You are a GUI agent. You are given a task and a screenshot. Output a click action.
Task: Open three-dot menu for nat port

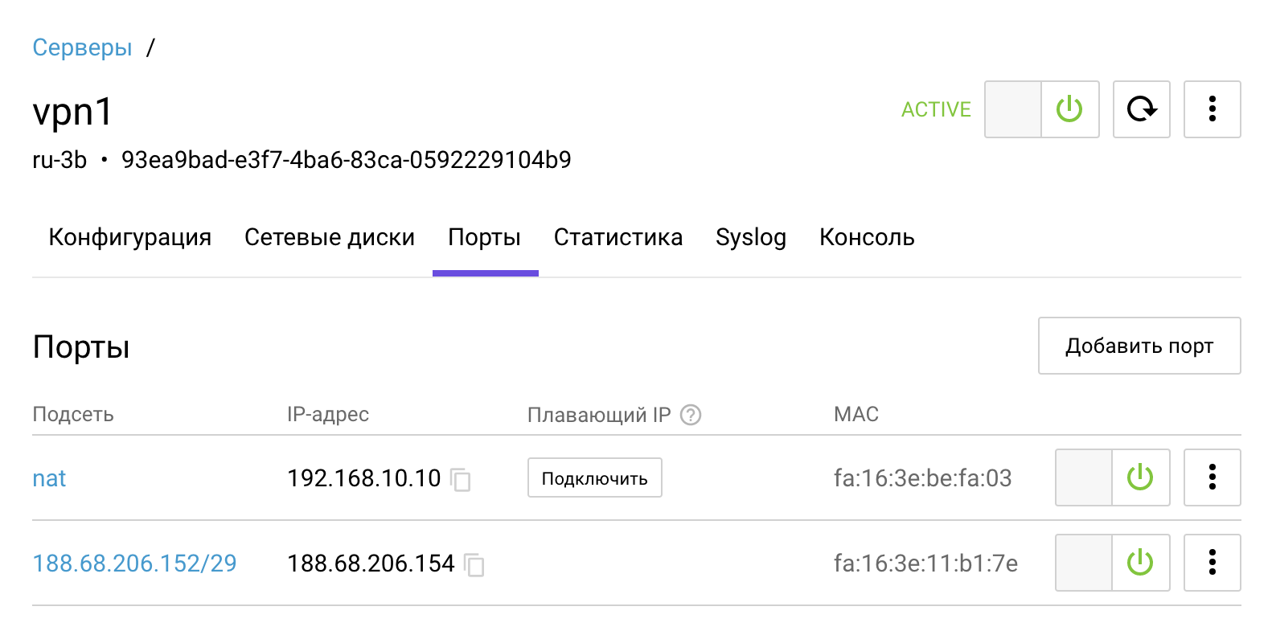coord(1212,477)
